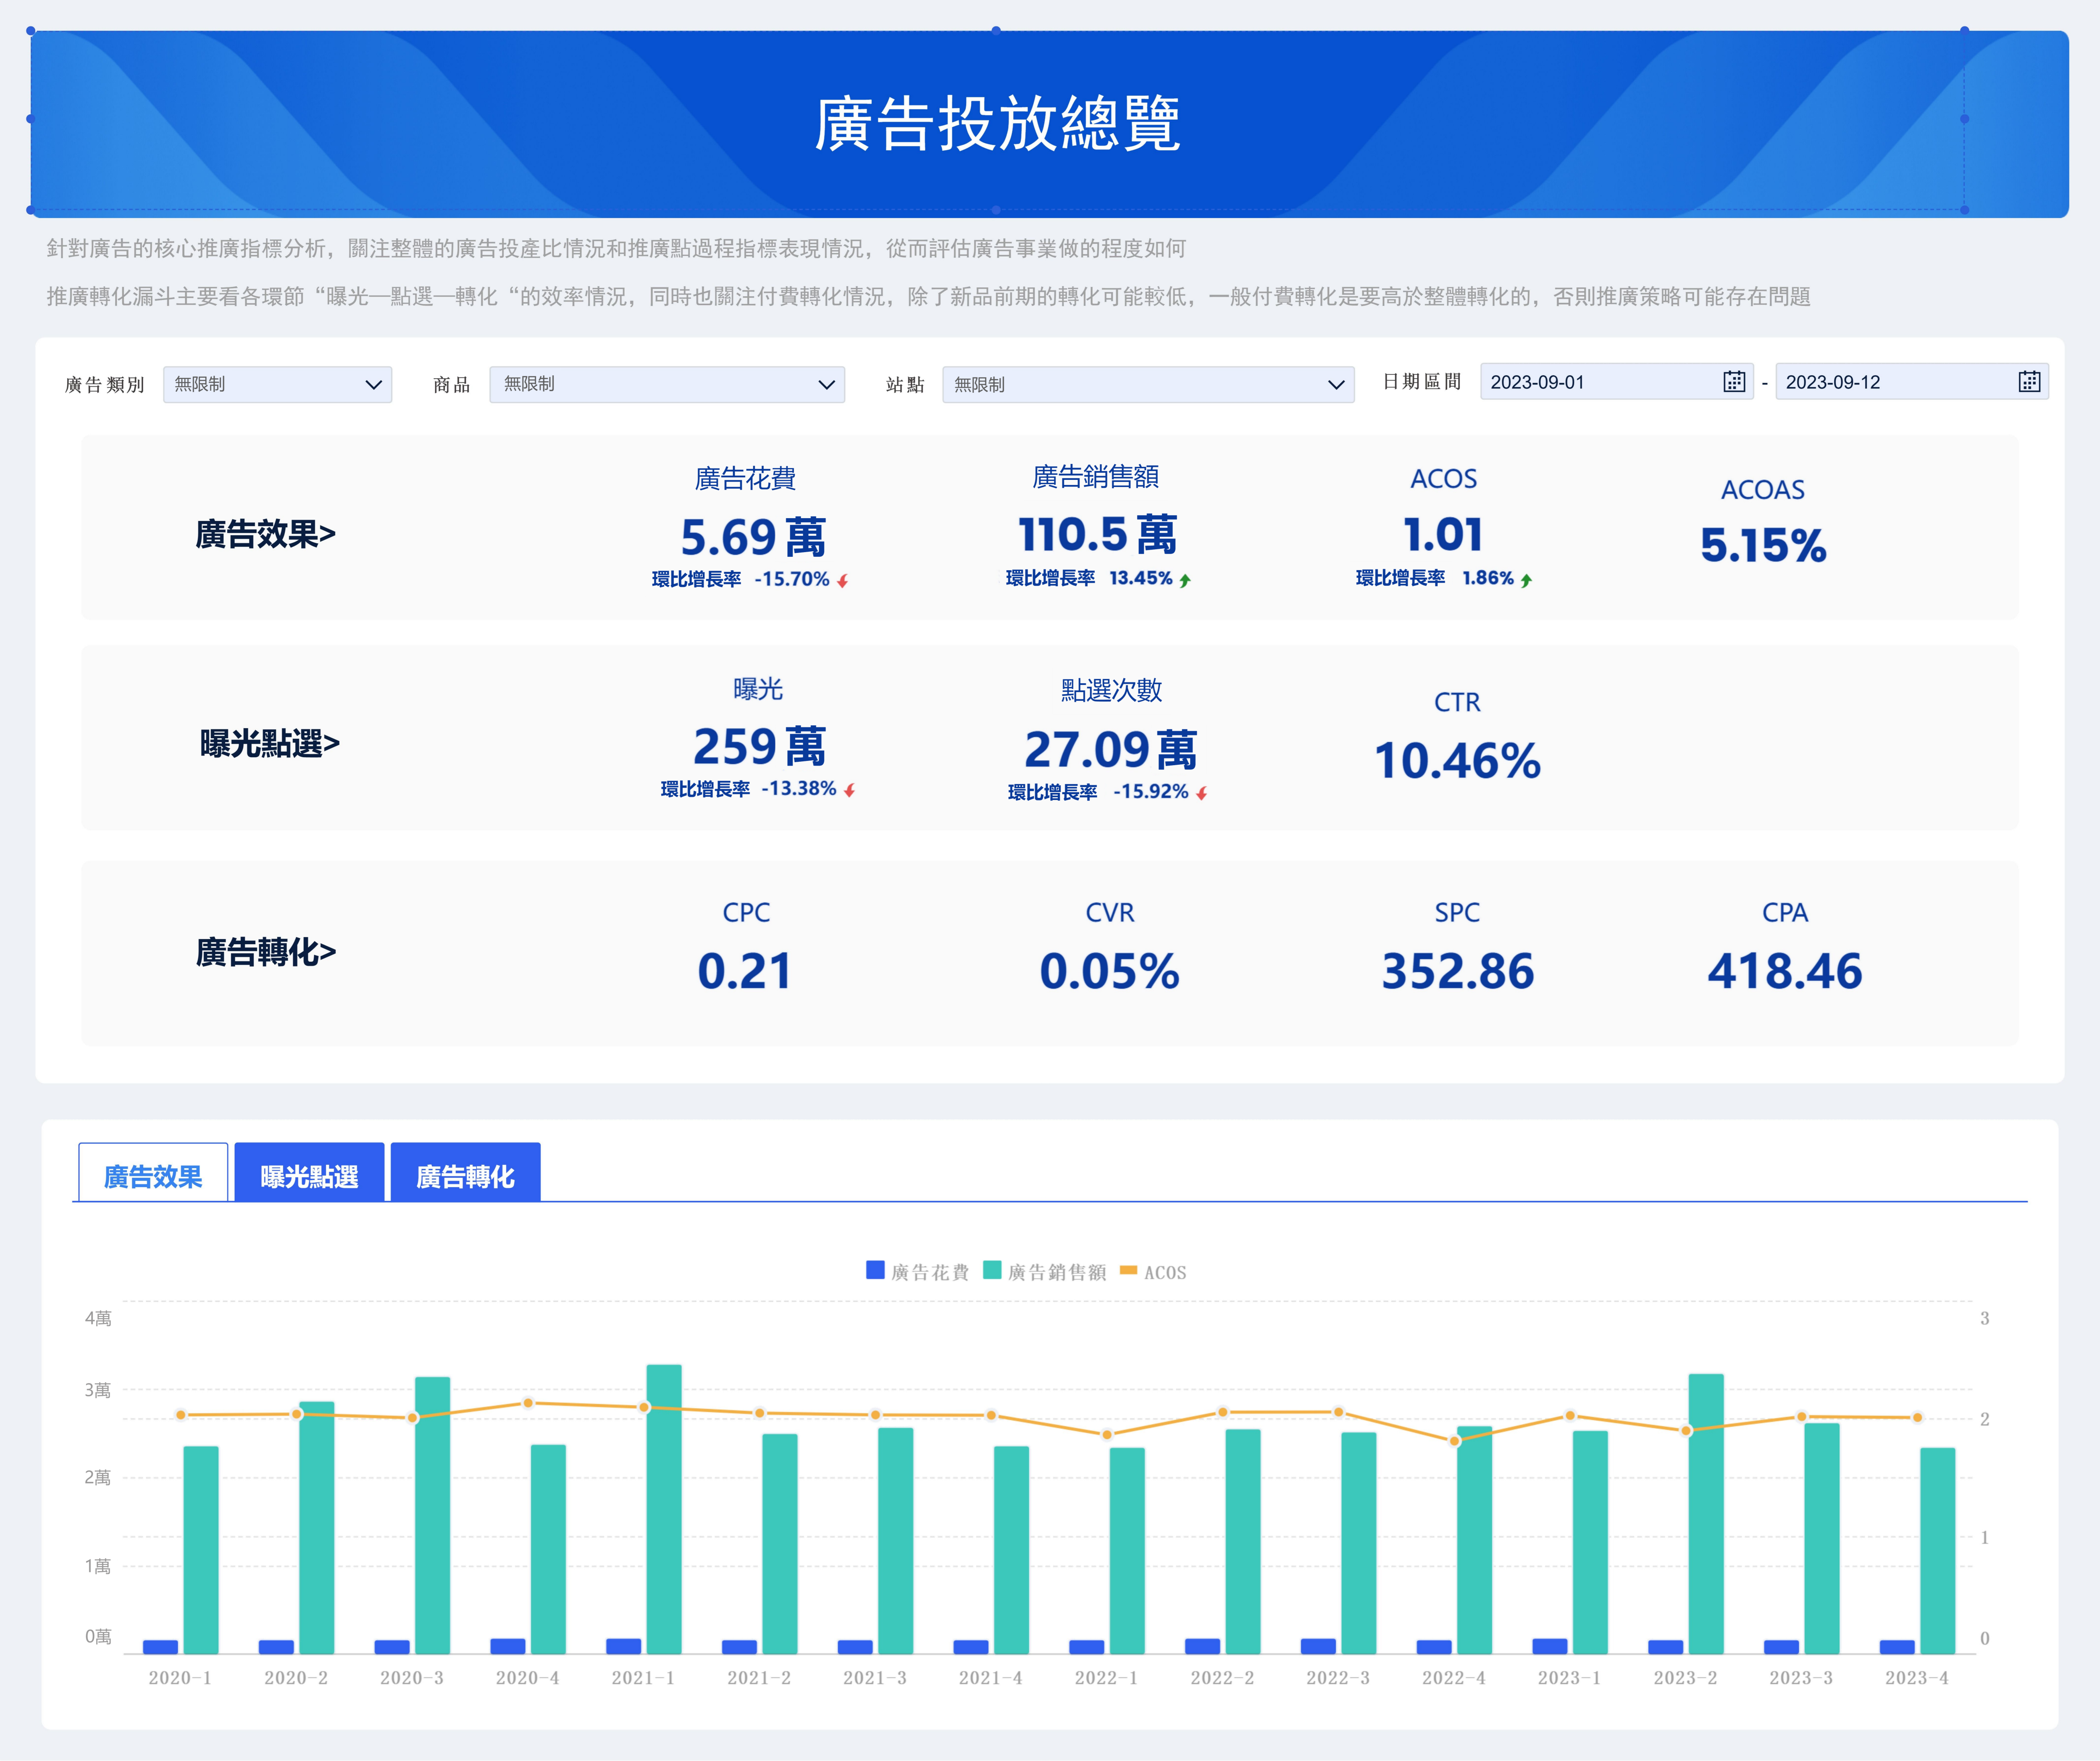Switch to the 廣告轉化 tab
2100x1761 pixels.
tap(465, 1175)
